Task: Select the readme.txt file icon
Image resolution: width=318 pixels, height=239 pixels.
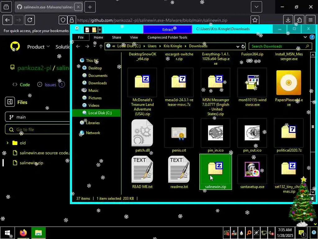Action: click(179, 169)
